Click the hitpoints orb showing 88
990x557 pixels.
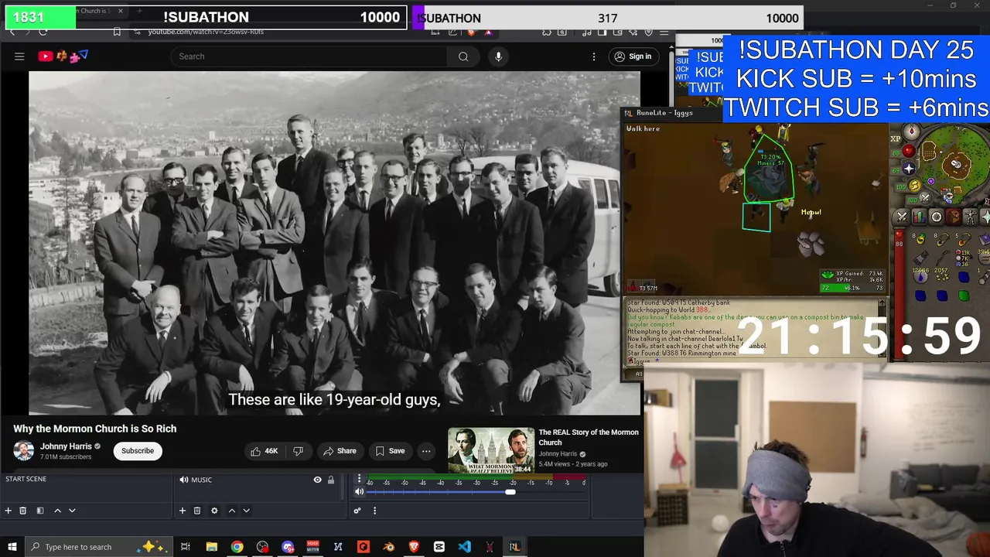909,152
